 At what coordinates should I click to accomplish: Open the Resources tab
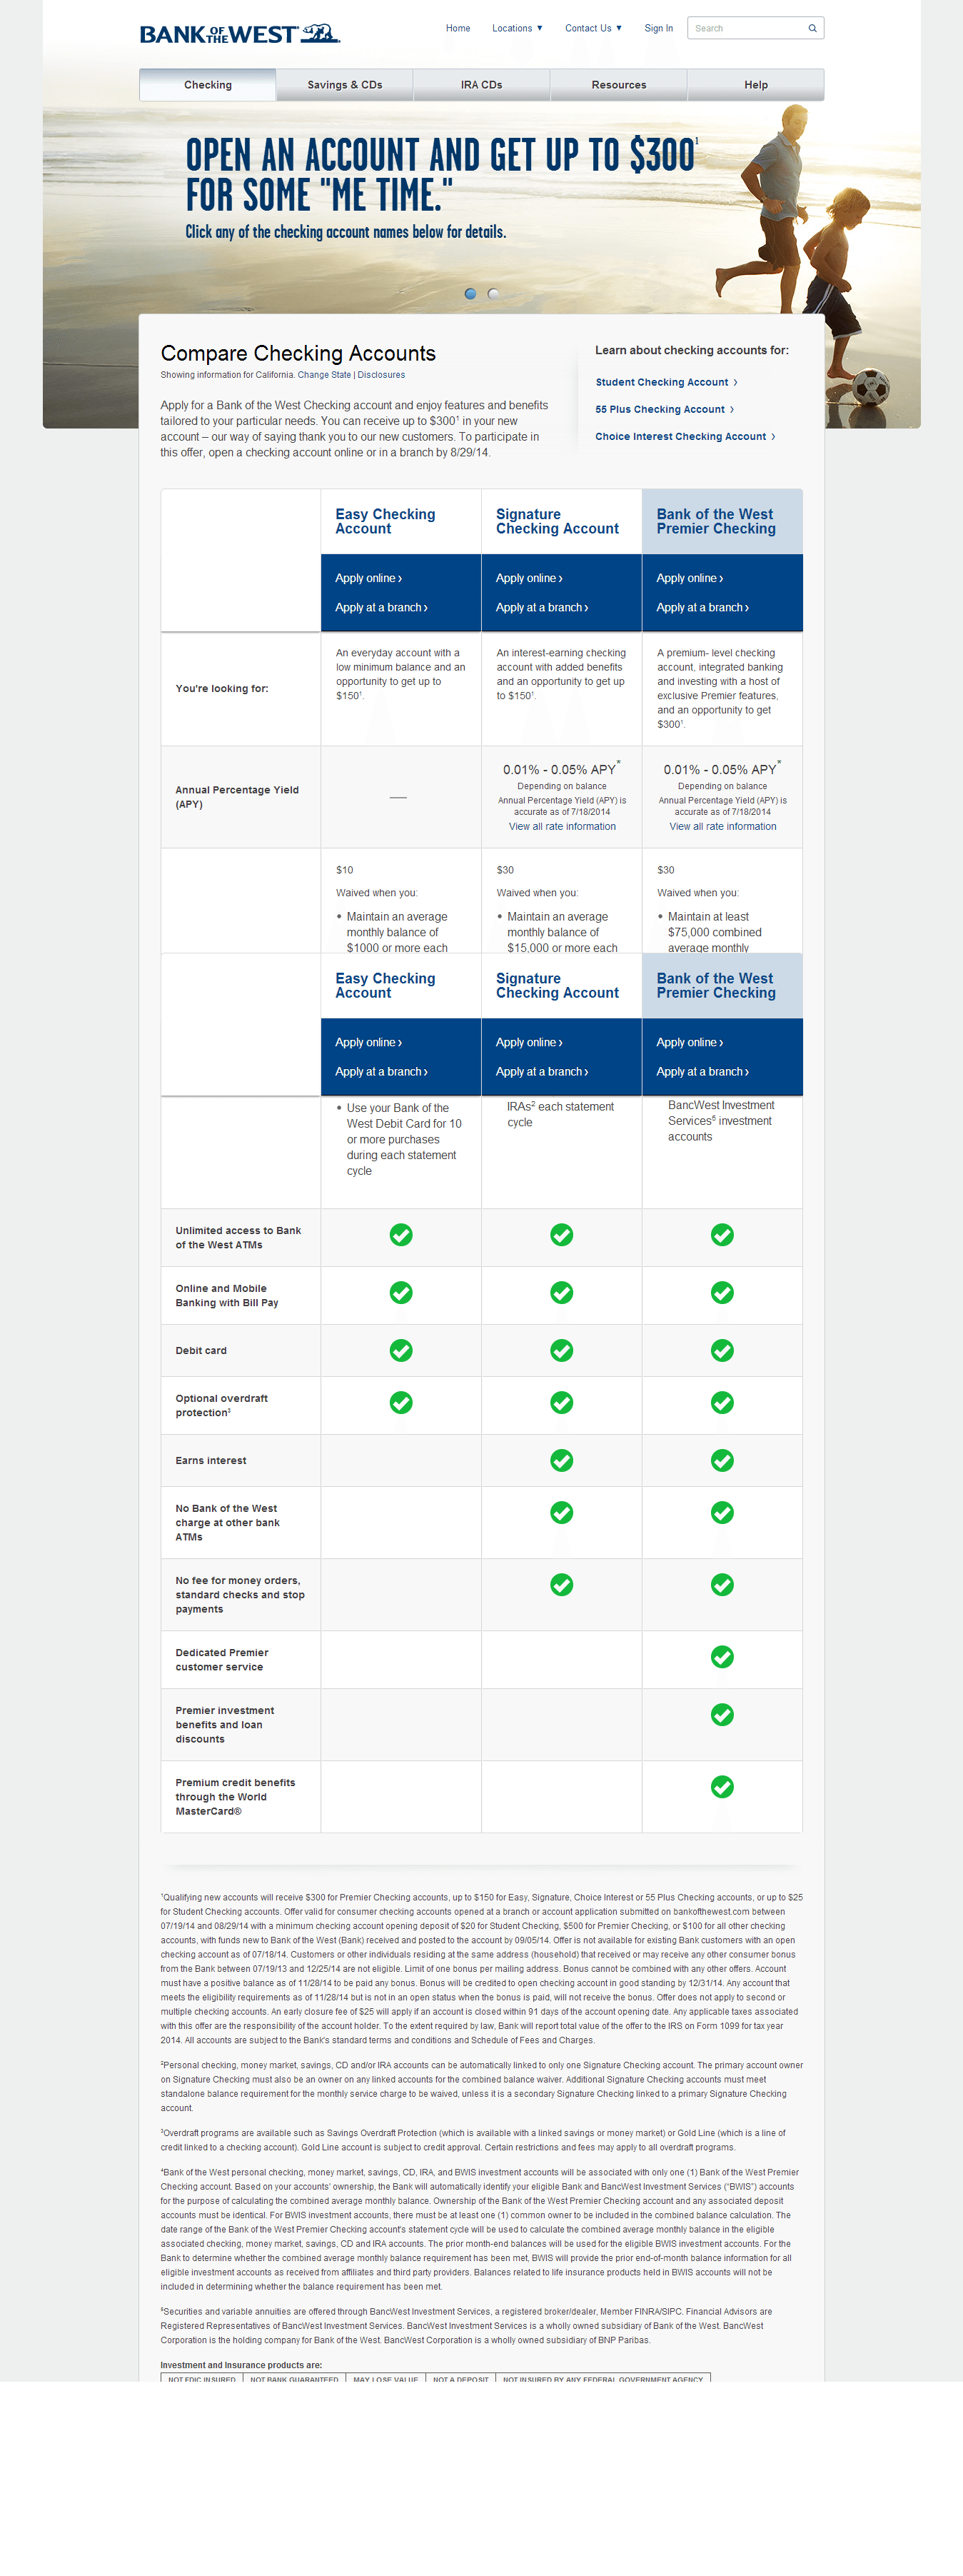618,85
